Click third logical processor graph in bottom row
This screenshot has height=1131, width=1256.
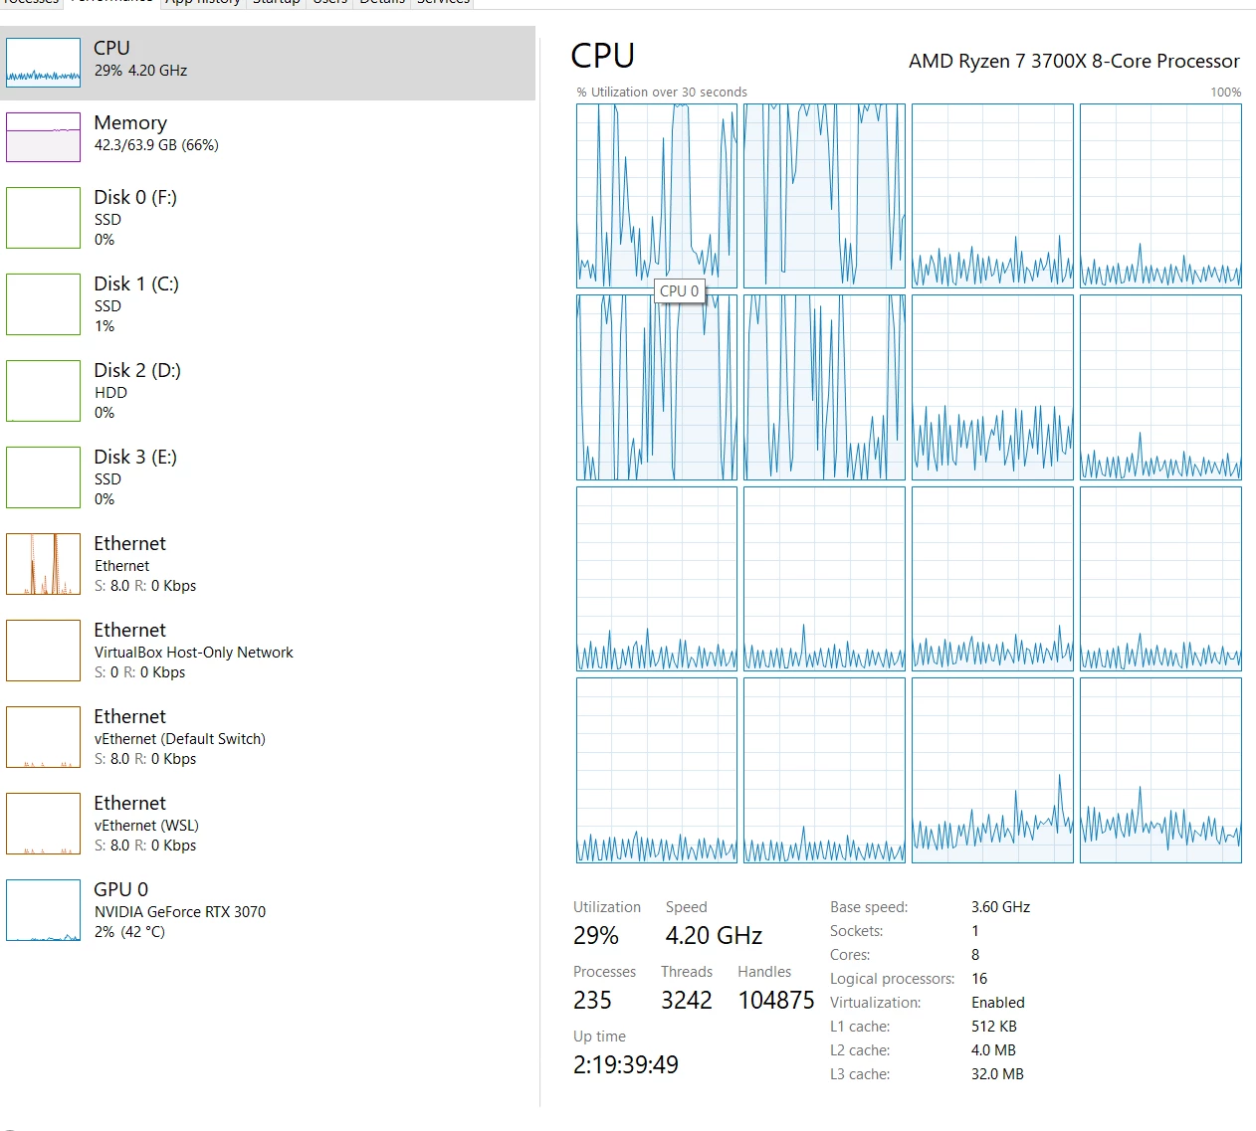click(x=992, y=770)
